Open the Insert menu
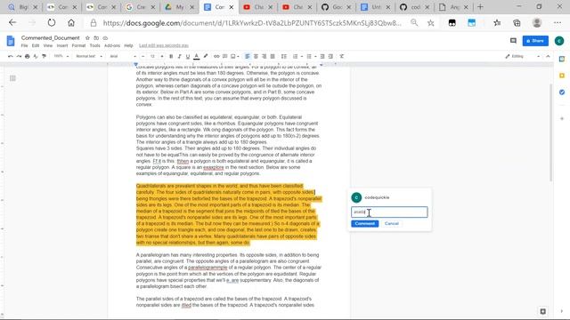 pos(62,45)
